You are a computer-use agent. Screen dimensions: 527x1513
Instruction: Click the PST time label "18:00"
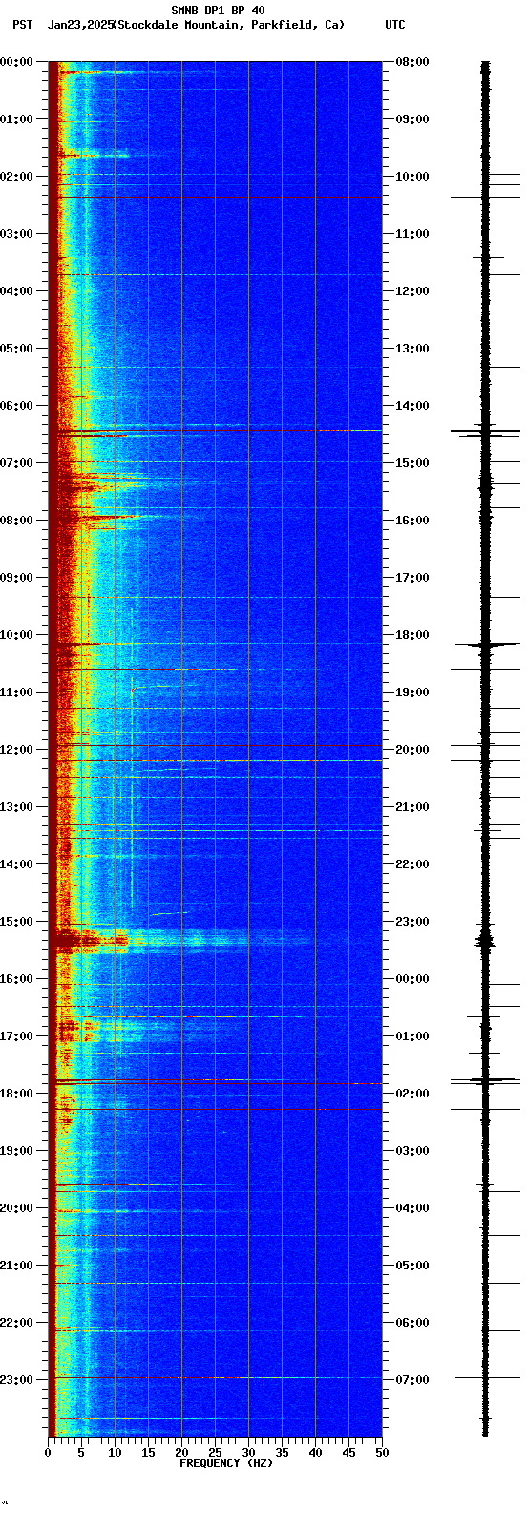pos(17,1093)
